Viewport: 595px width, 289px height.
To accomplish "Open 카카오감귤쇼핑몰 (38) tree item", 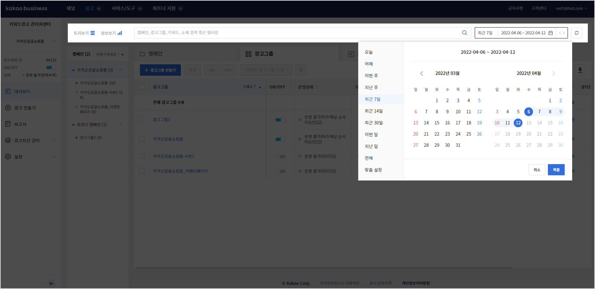I will [97, 83].
